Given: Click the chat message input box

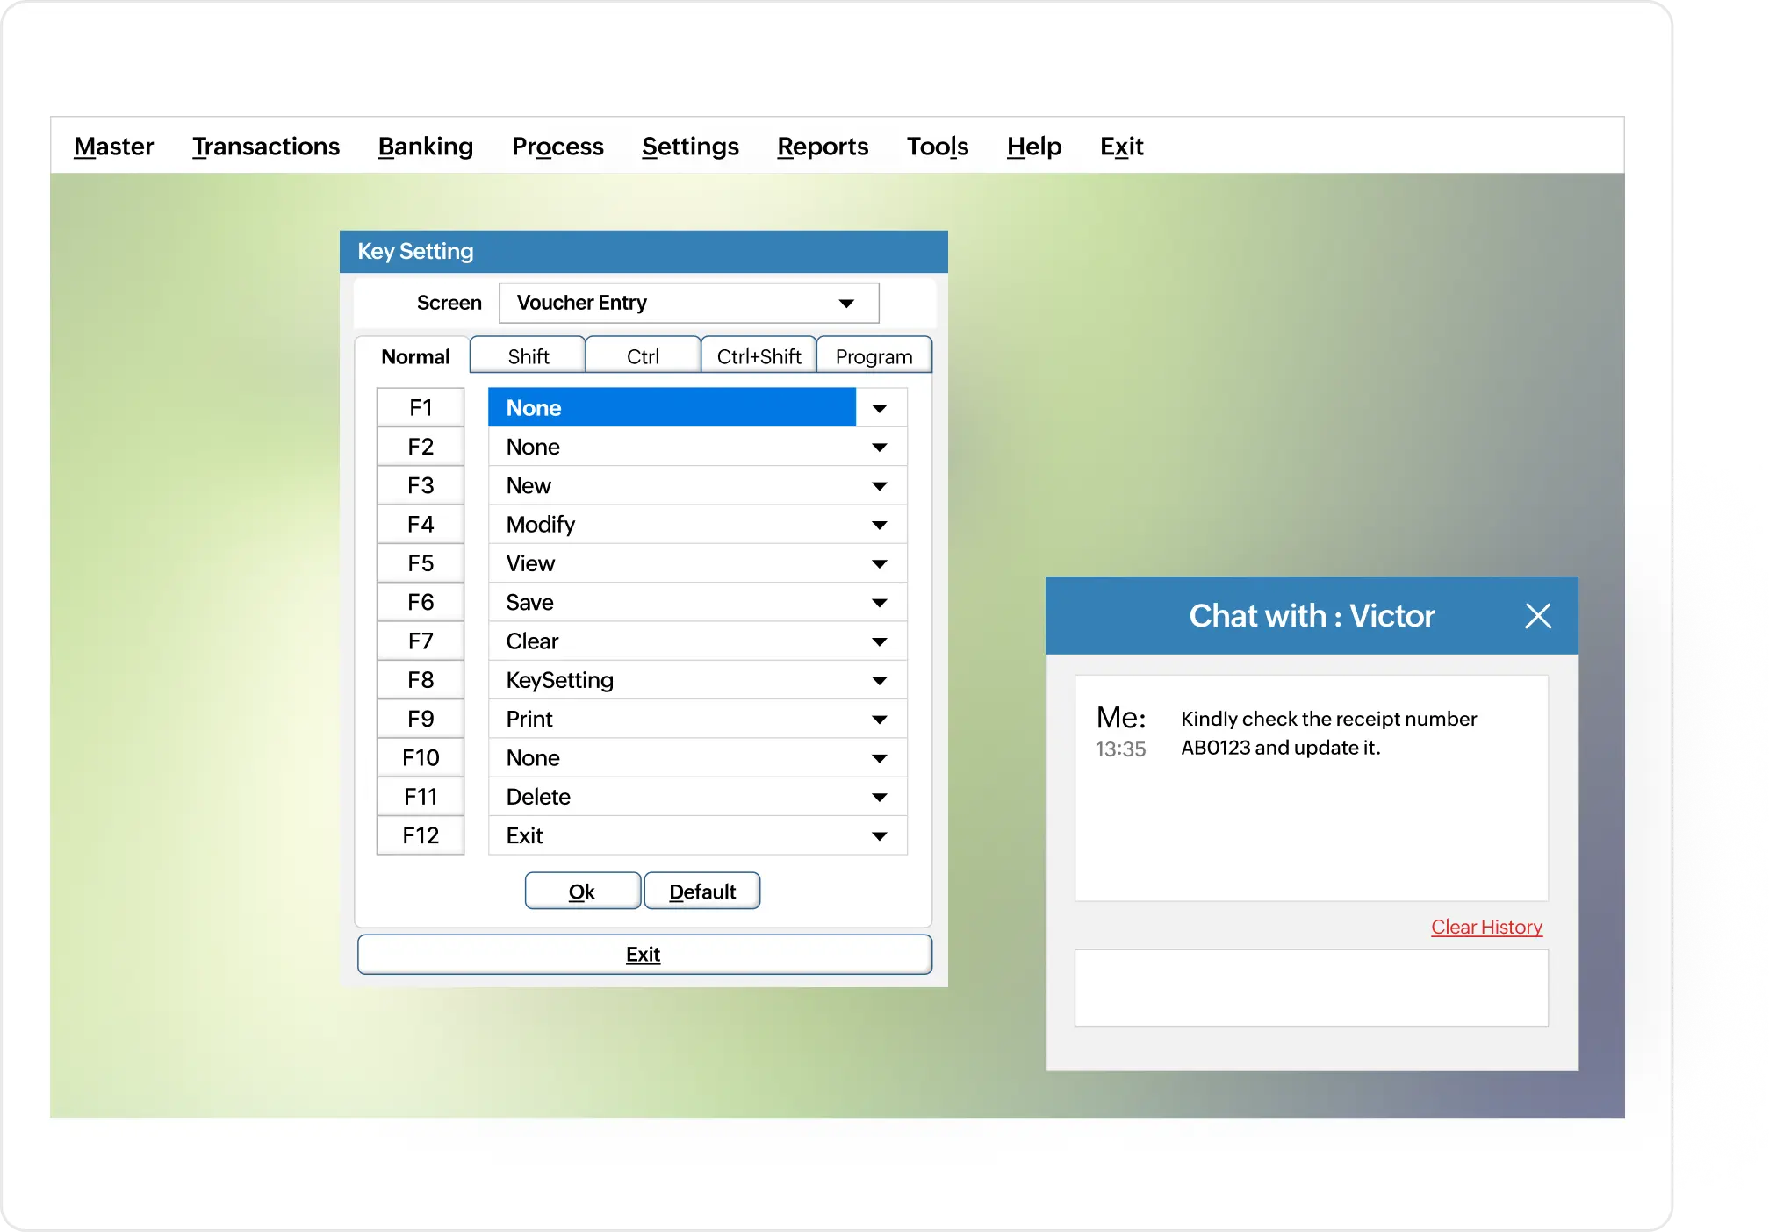Looking at the screenshot, I should point(1312,987).
